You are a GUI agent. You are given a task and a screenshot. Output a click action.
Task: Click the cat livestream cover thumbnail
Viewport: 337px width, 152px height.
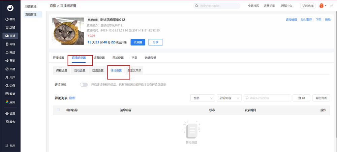pos(68,31)
